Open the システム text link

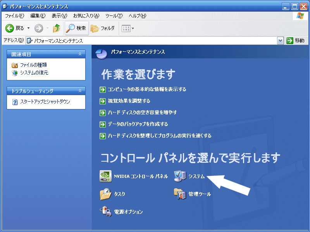point(196,176)
